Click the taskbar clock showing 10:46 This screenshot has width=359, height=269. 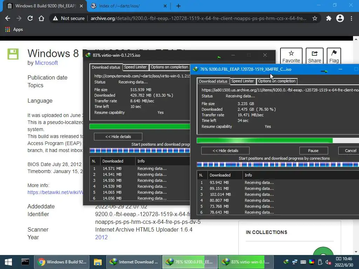click(344, 262)
